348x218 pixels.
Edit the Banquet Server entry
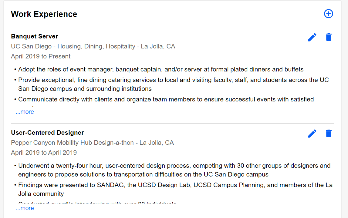pos(312,37)
